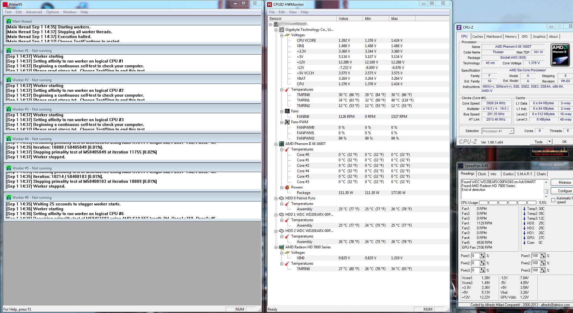Click the AMD Phenom II logo in CPU-Z

pyautogui.click(x=560, y=55)
